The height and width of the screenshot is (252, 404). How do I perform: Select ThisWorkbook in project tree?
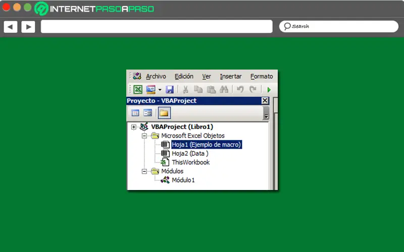[x=191, y=162]
